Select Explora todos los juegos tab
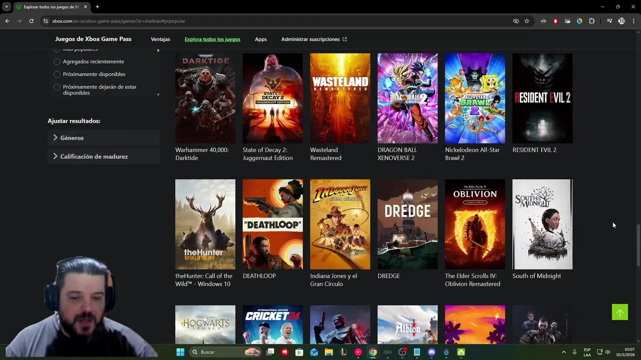The width and height of the screenshot is (641, 360). (212, 39)
